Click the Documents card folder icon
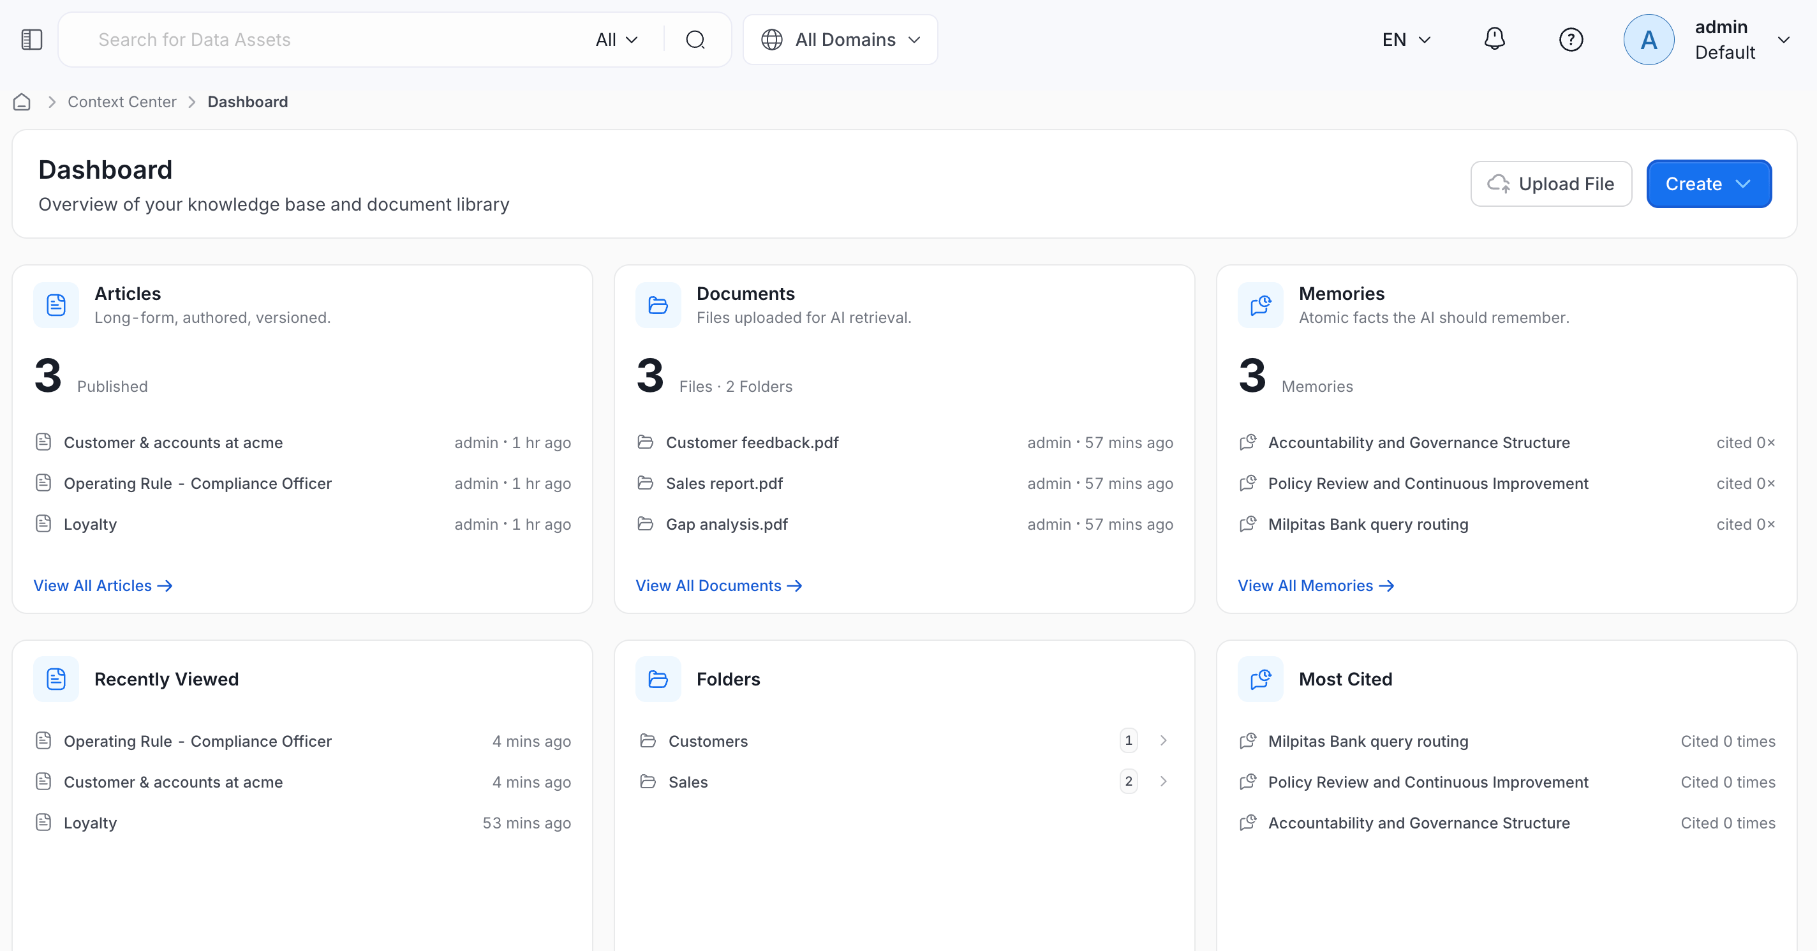The height and width of the screenshot is (951, 1817). [658, 306]
